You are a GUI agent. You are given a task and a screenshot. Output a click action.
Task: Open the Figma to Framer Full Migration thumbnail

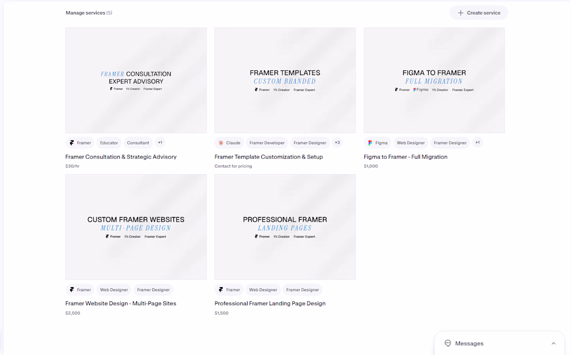click(x=434, y=80)
